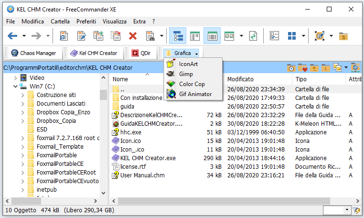Sort by the Nome column header
364x218 pixels.
pos(120,79)
